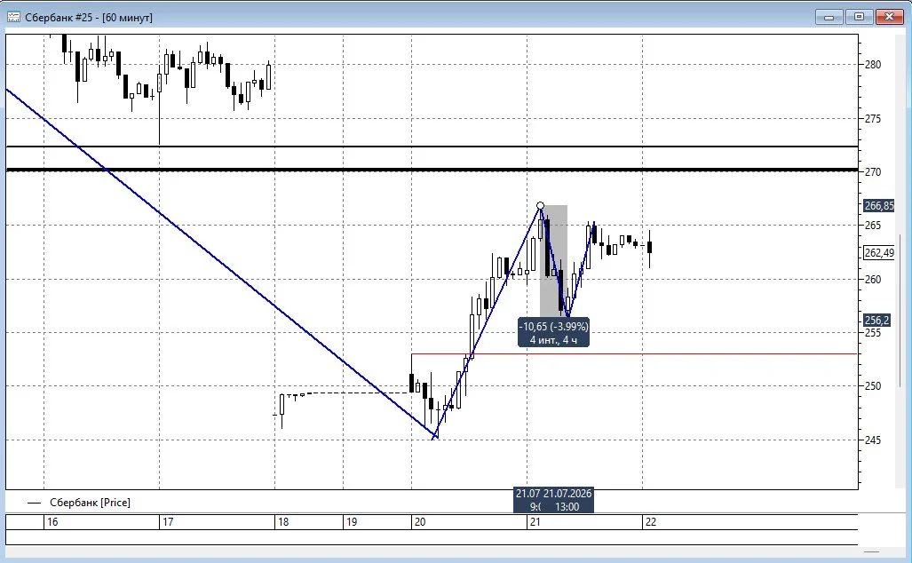Click the 260 price scale label
This screenshot has height=563, width=912.
873,279
